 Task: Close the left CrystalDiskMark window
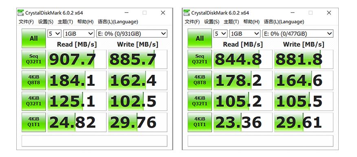(x=163, y=13)
